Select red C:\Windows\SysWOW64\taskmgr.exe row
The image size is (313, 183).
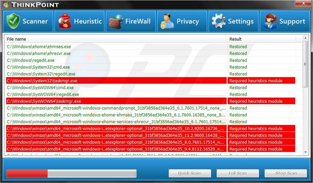[151, 101]
